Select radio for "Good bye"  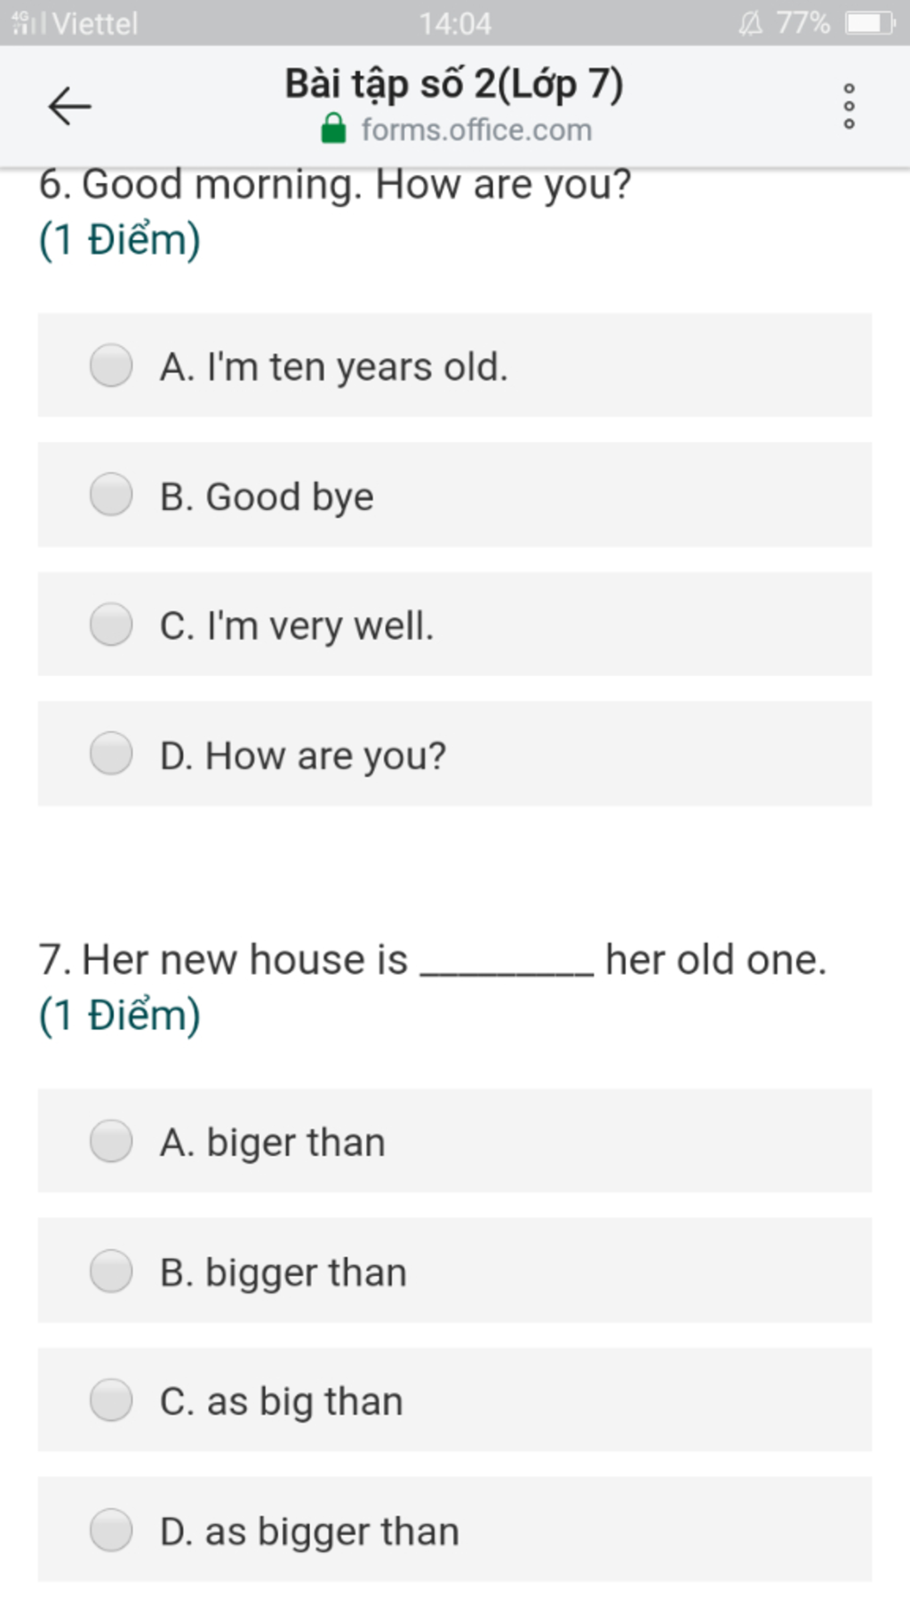[111, 495]
